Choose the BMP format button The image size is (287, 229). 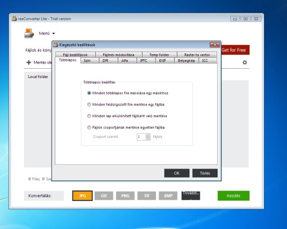pos(168,196)
